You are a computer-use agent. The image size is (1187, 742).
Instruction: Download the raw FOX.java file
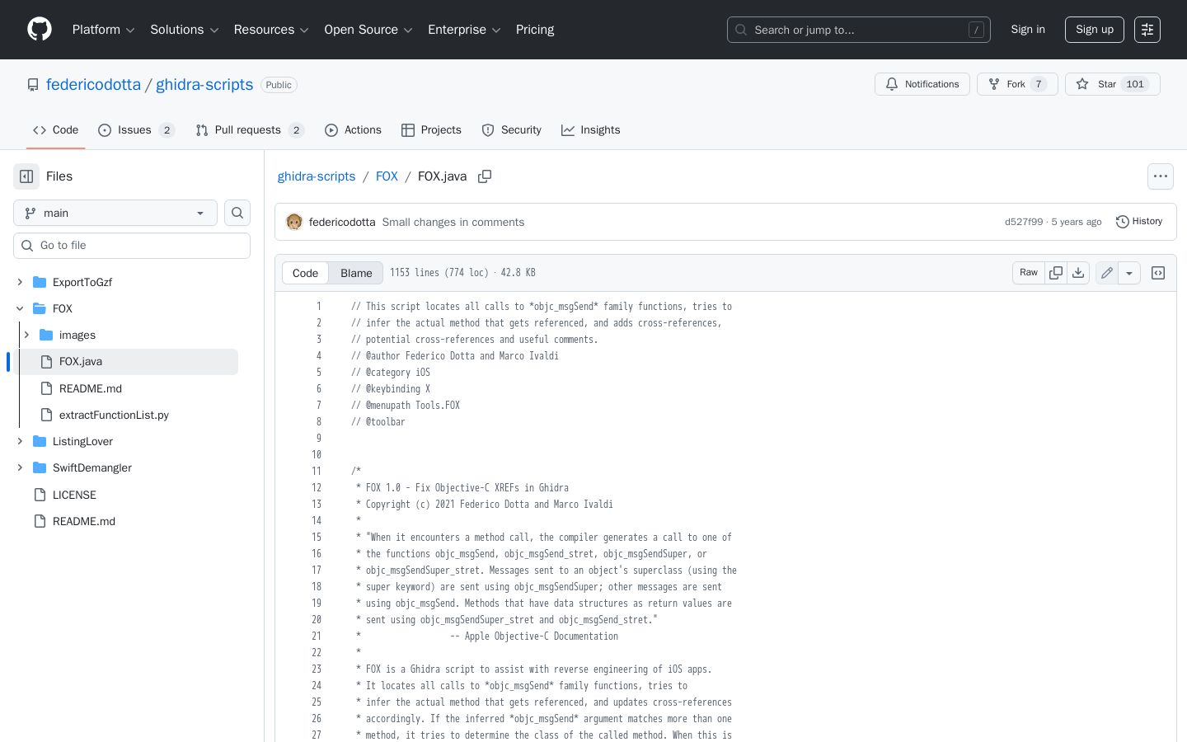coord(1078,273)
